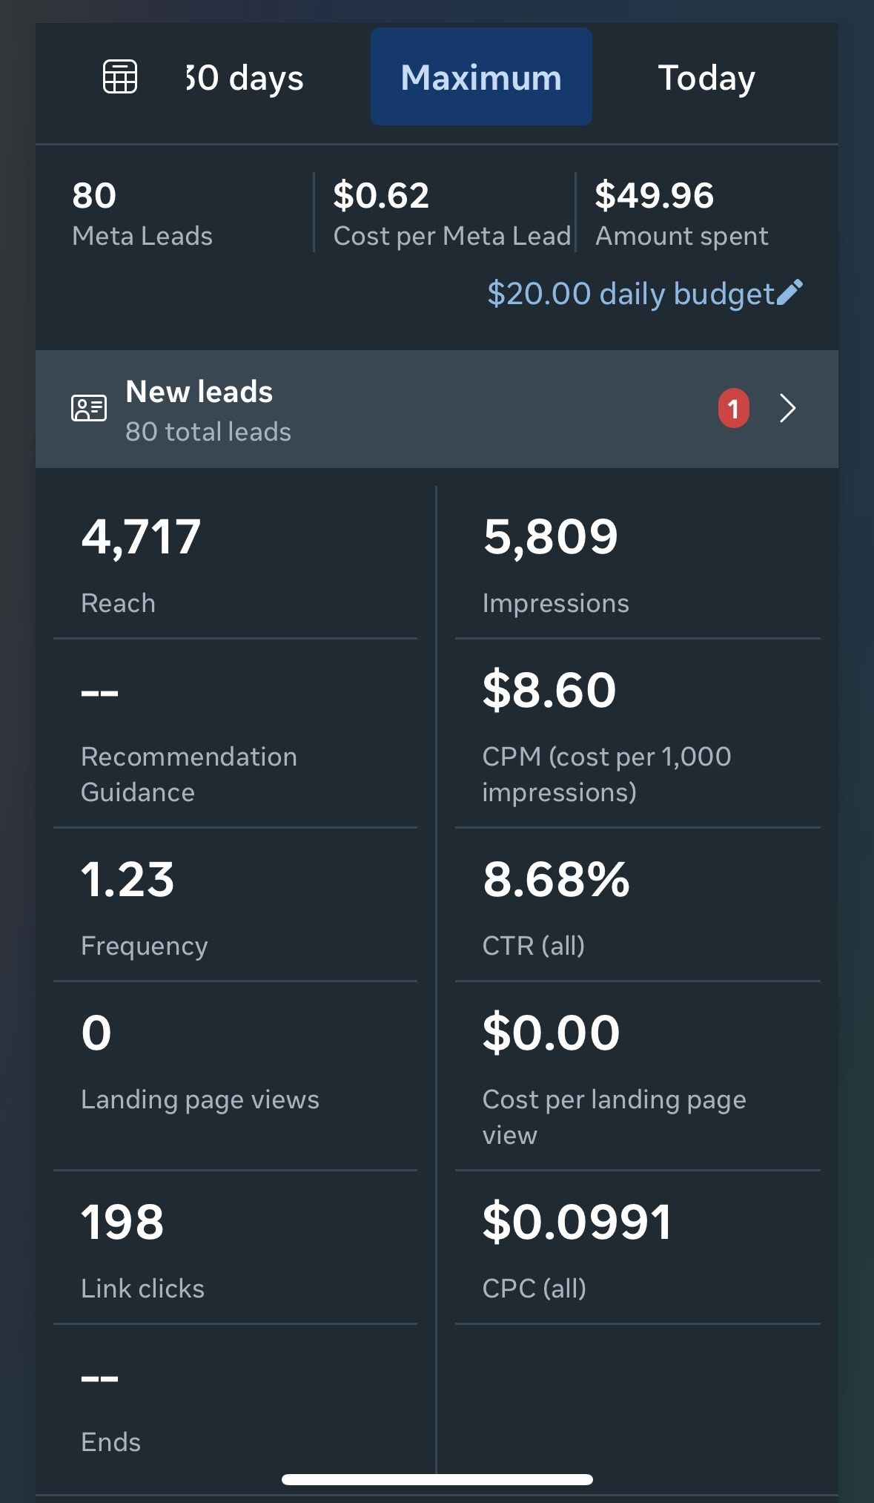Tap the 80 Meta Leads summary
The image size is (874, 1503).
[x=142, y=214]
